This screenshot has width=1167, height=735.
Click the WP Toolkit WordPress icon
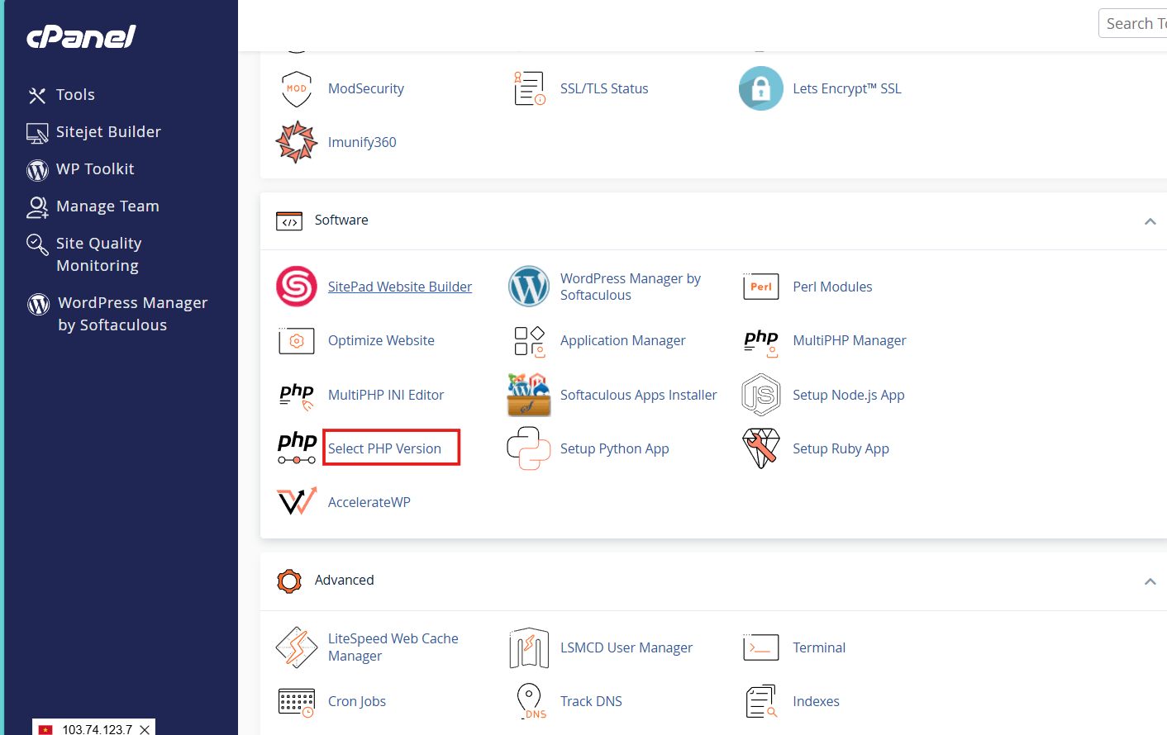click(37, 170)
